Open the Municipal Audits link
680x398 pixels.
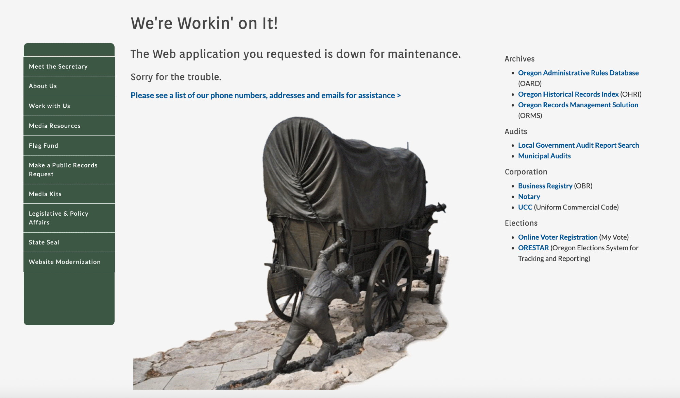[x=544, y=156]
